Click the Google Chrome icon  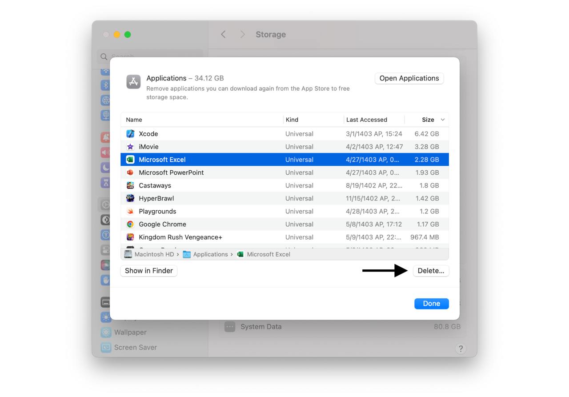(130, 224)
